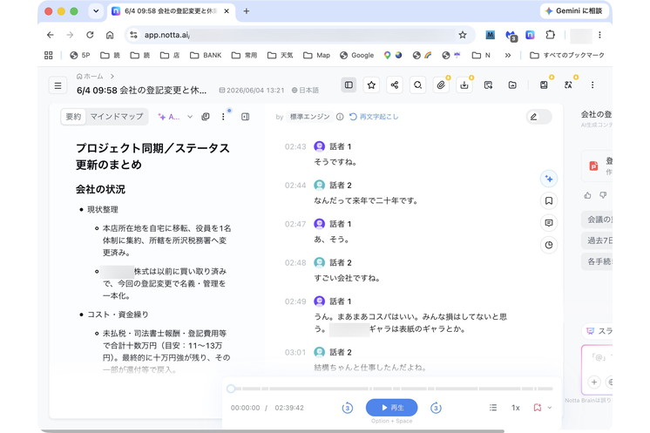Click the transcript edit list icon
This screenshot has height=433, width=650.
click(488, 85)
